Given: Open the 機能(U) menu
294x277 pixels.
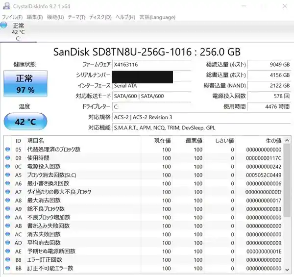Looking at the screenshot, I should click(x=55, y=17).
